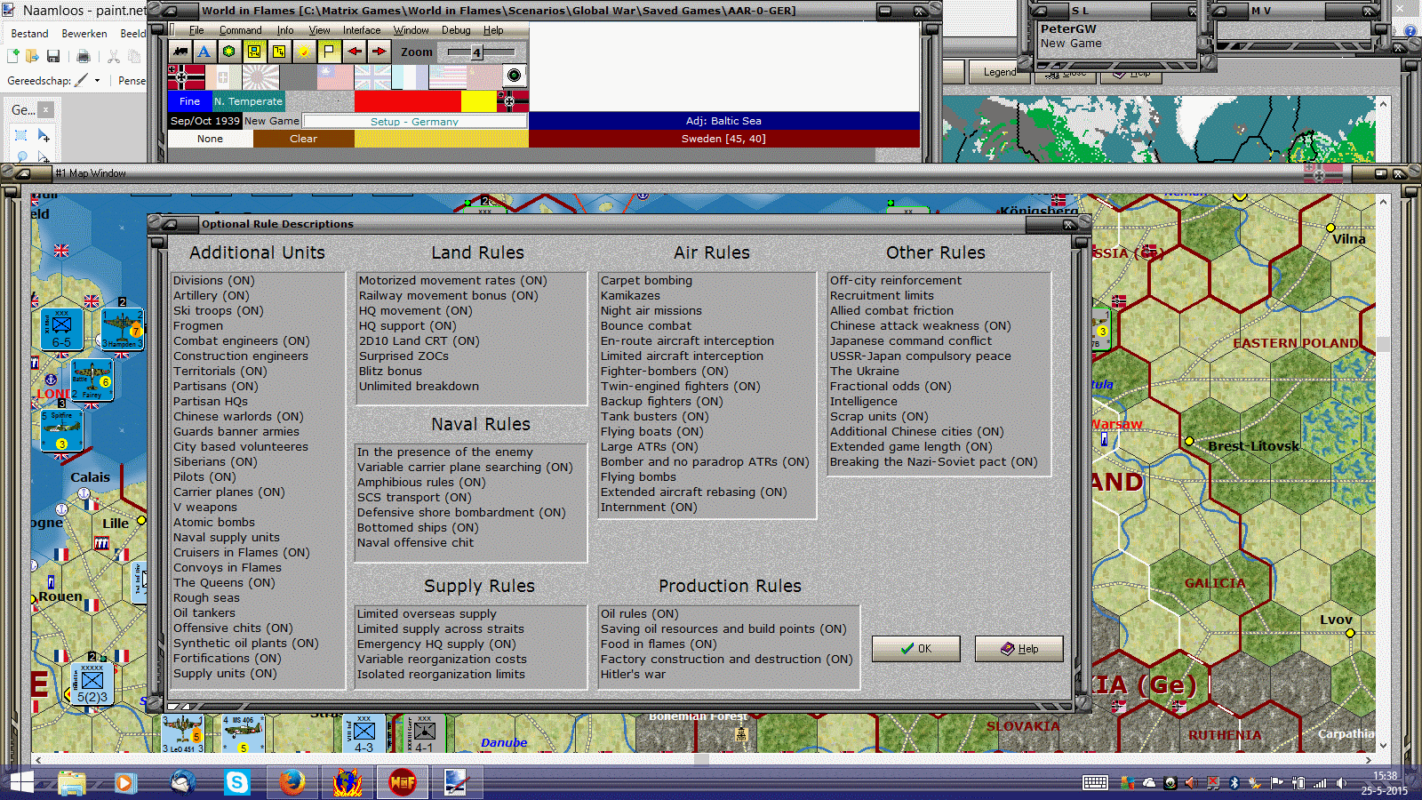This screenshot has height=800, width=1422.
Task: Click the train rail movement toolbar icon
Action: [x=180, y=52]
